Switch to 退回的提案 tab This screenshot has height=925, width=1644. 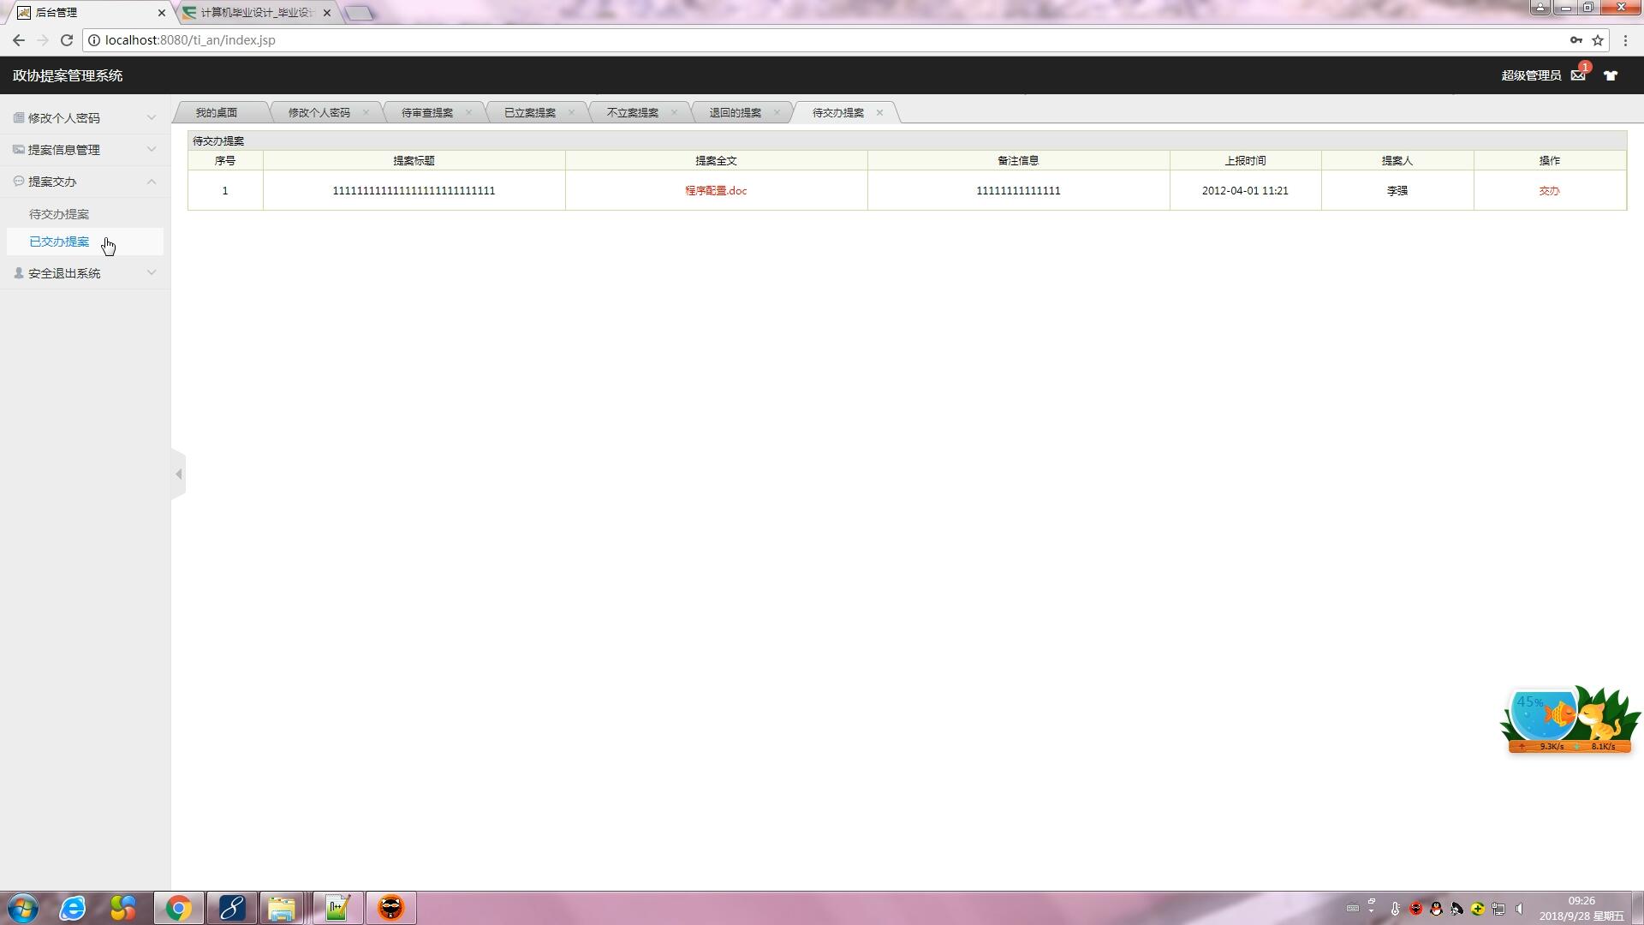pos(736,112)
